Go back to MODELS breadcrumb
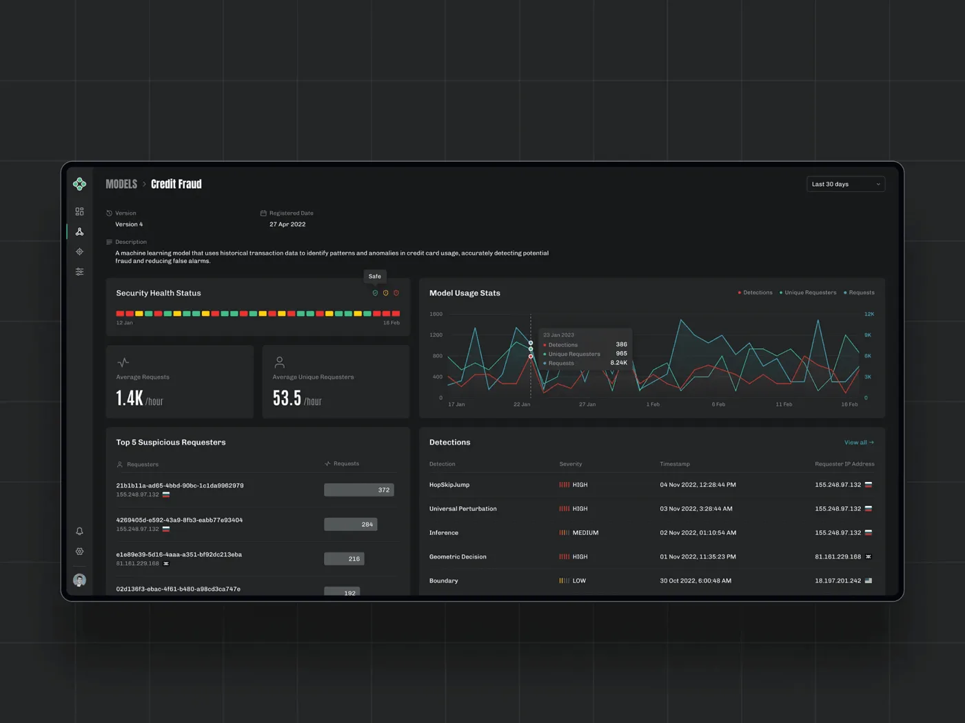 click(x=121, y=184)
